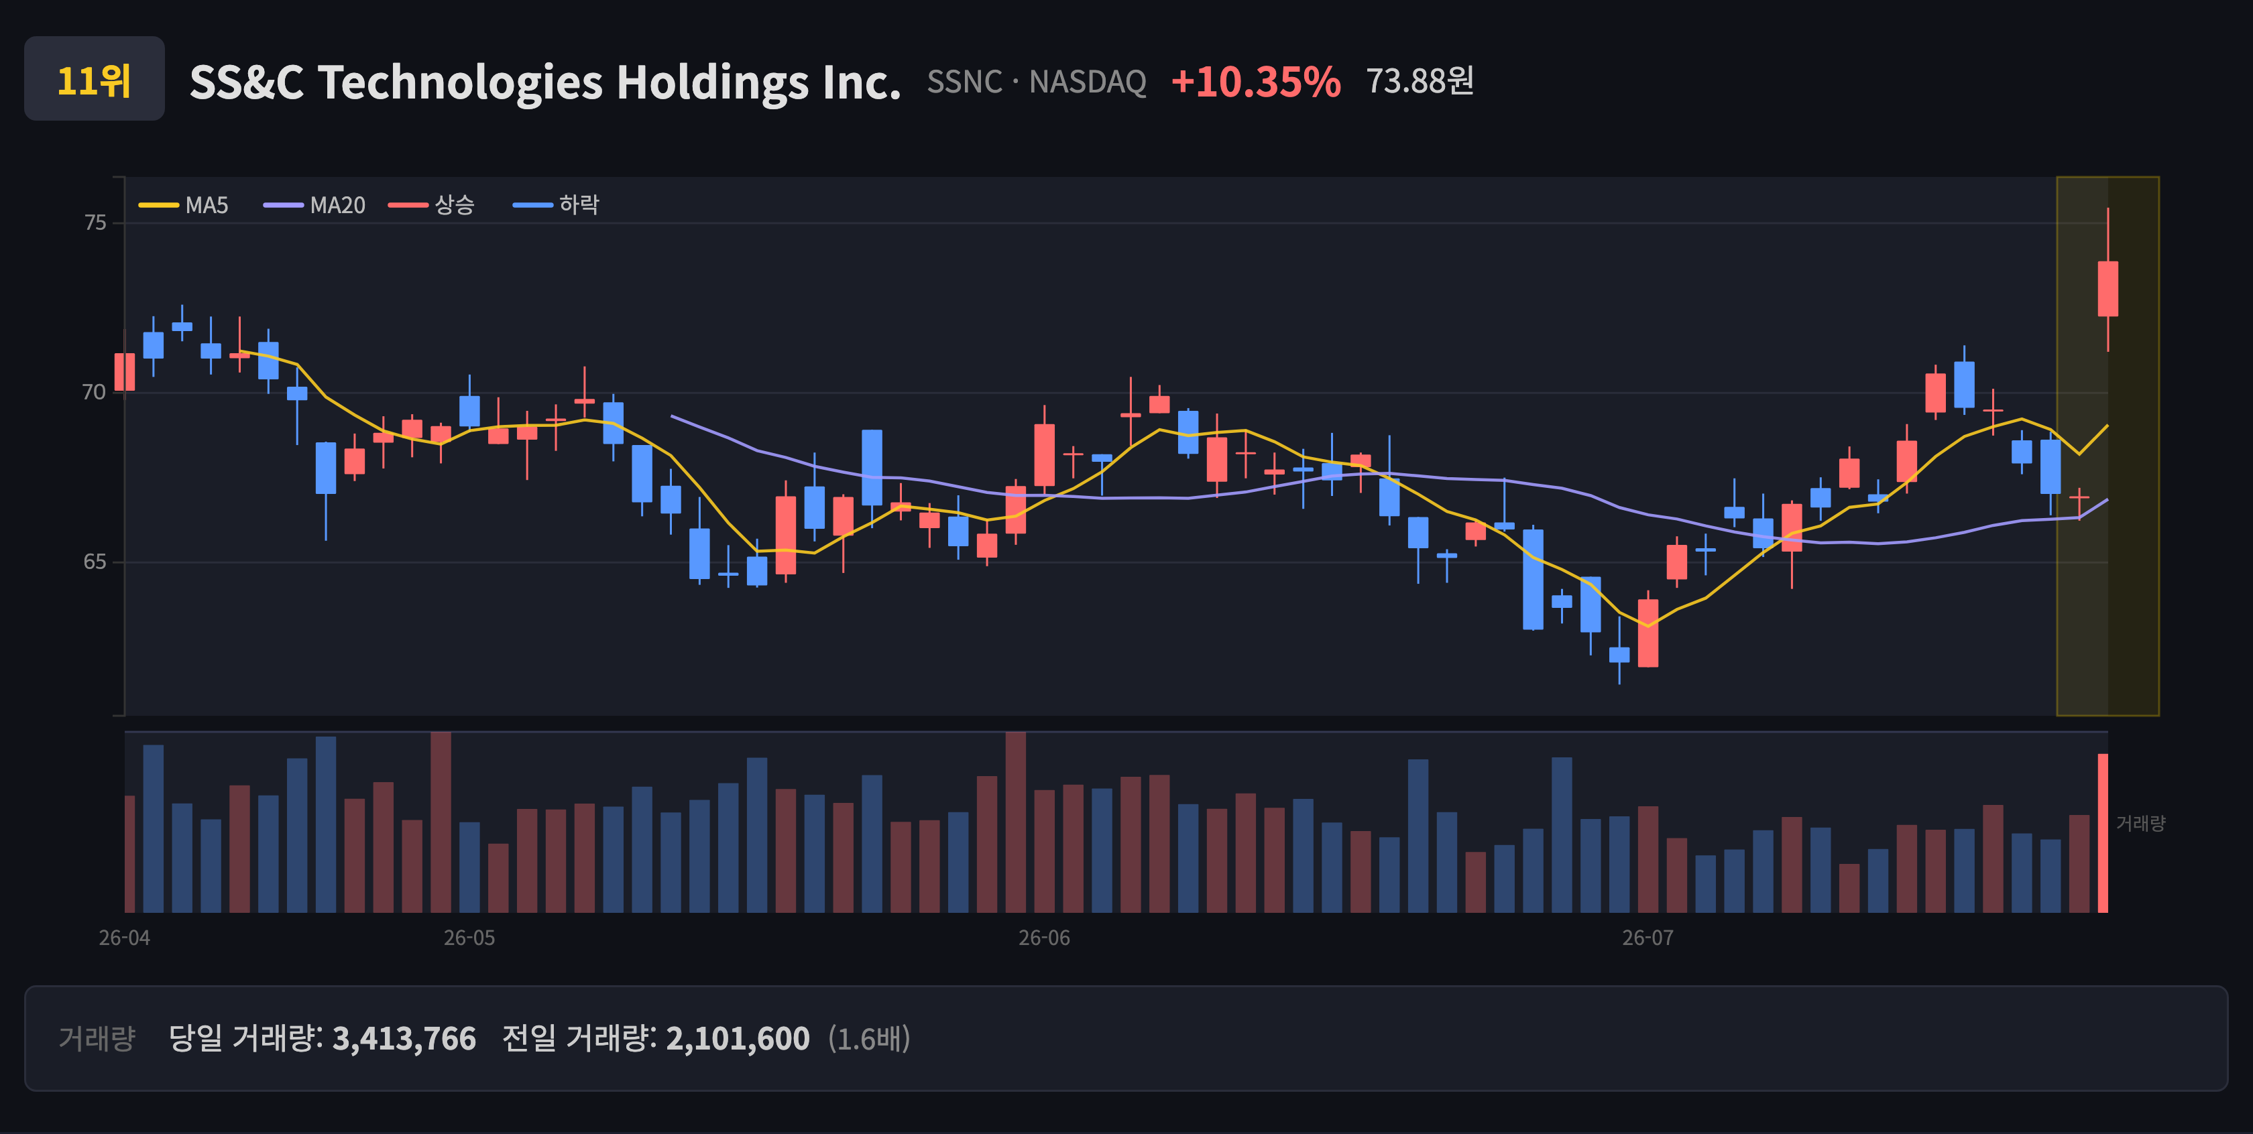Select the SSNC · NASDAQ ticker label
This screenshot has height=1134, width=2253.
[1037, 82]
